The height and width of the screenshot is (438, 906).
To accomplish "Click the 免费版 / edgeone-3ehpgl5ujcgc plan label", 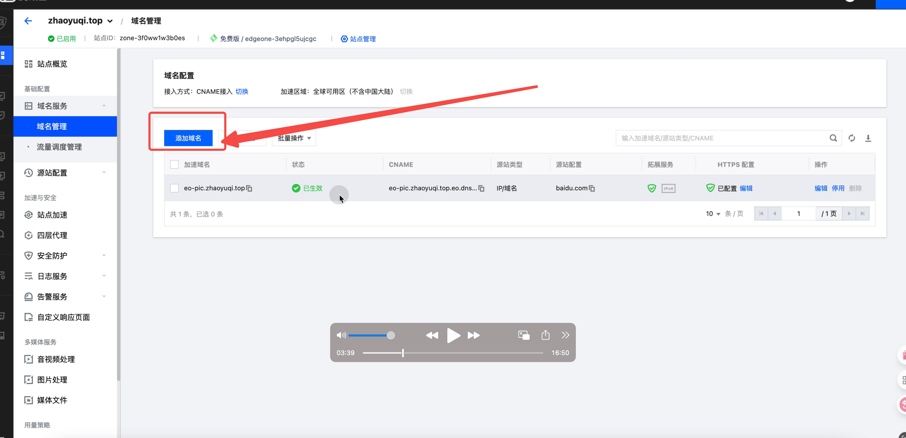I will click(268, 39).
